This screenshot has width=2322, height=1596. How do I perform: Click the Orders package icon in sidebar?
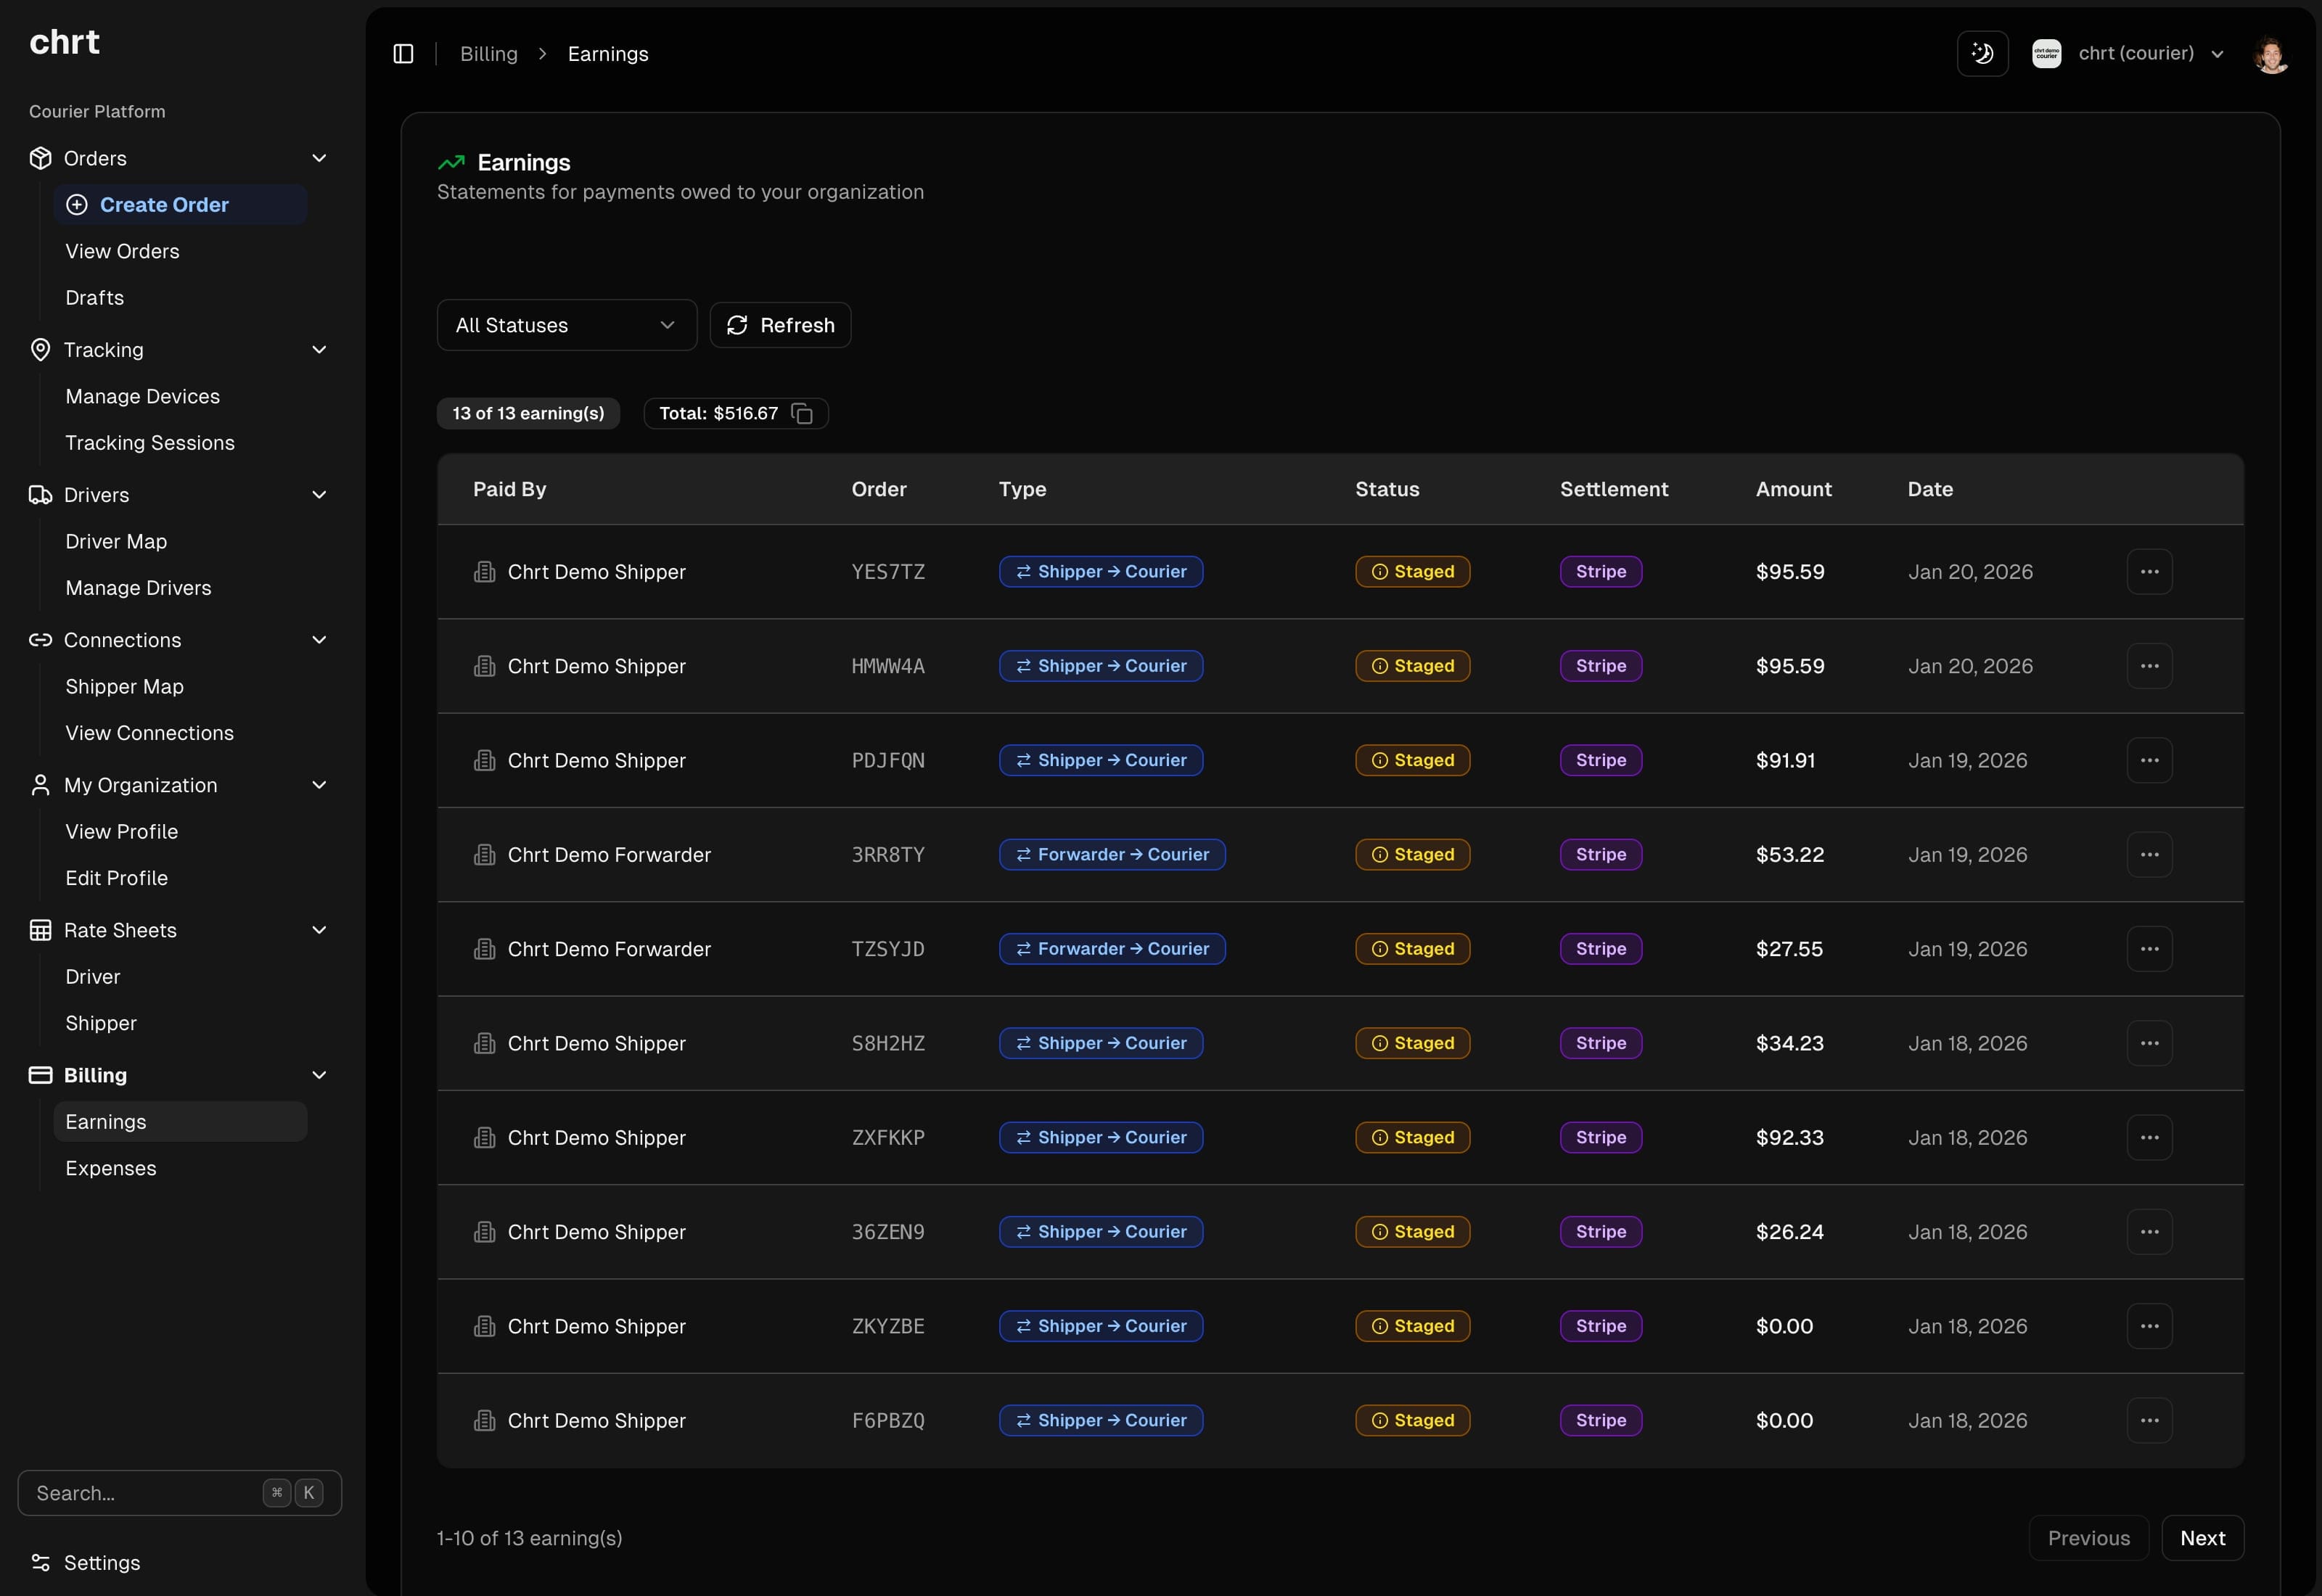tap(40, 158)
